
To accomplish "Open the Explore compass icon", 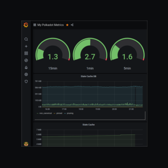I will [x=26, y=60].
